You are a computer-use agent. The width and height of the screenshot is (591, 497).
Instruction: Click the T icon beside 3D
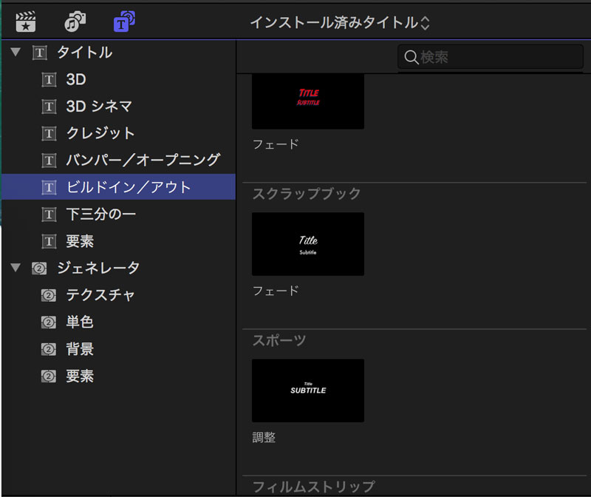coord(49,80)
